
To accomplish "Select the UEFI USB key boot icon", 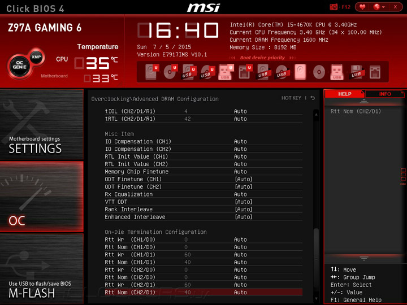I will pos(226,72).
